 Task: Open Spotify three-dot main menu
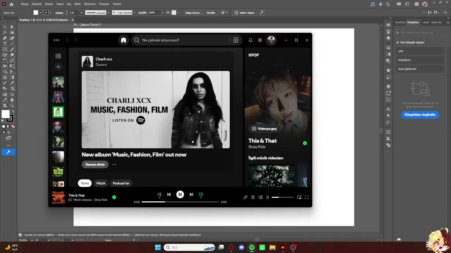click(56, 40)
